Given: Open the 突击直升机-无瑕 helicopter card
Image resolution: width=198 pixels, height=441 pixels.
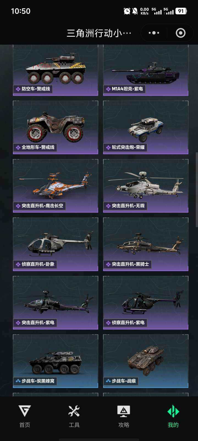Looking at the screenshot, I should (x=146, y=186).
